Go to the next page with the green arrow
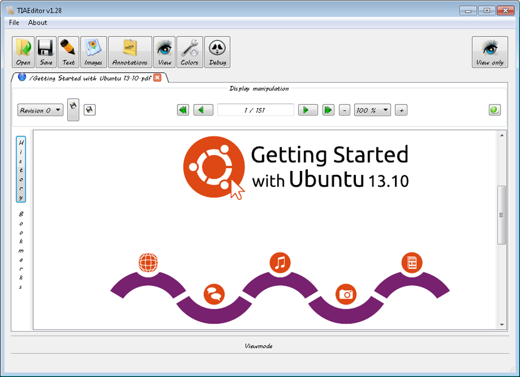This screenshot has width=520, height=377. (x=308, y=110)
